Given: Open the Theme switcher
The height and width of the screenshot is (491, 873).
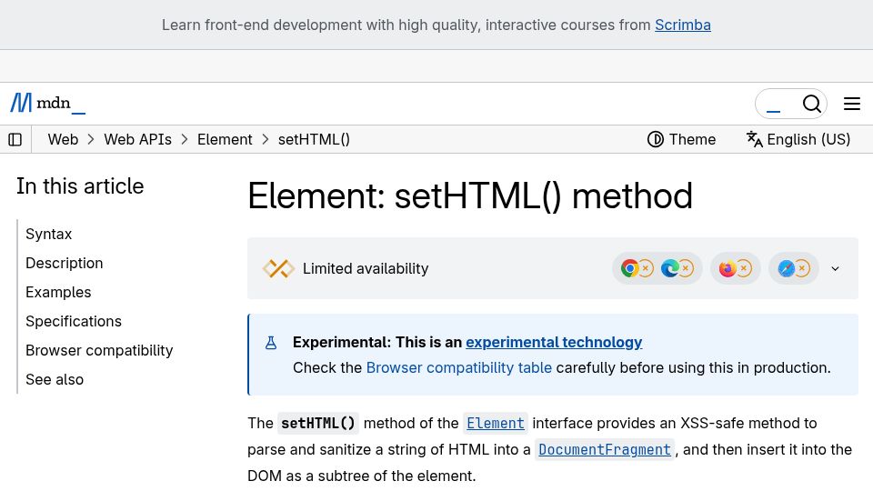Looking at the screenshot, I should pos(681,139).
